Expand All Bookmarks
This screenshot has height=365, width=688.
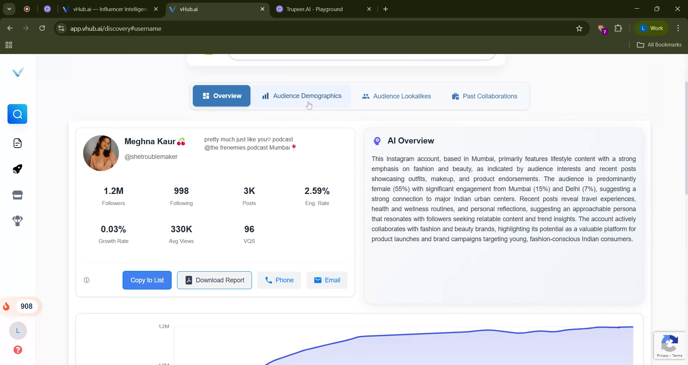point(659,44)
